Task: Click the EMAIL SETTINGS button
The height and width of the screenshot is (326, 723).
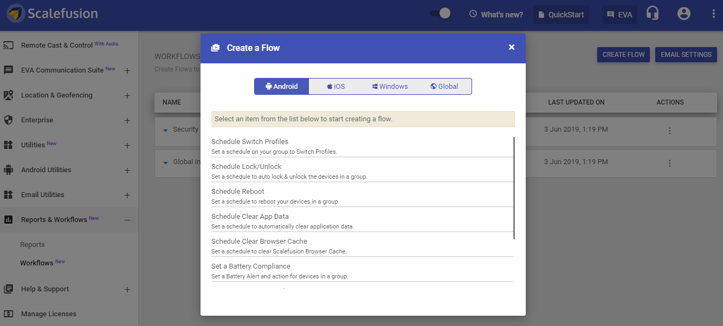Action: pyautogui.click(x=686, y=55)
